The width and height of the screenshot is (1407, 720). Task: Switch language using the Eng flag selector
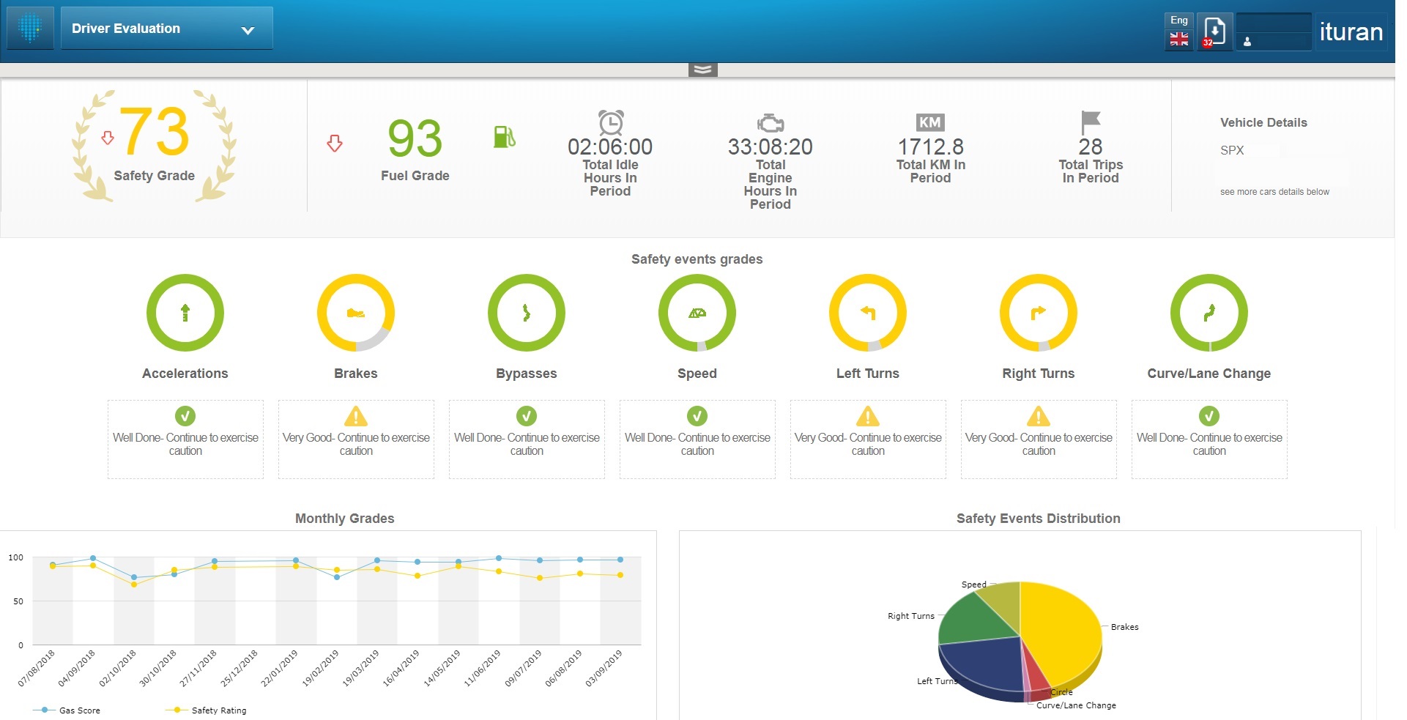coord(1178,31)
